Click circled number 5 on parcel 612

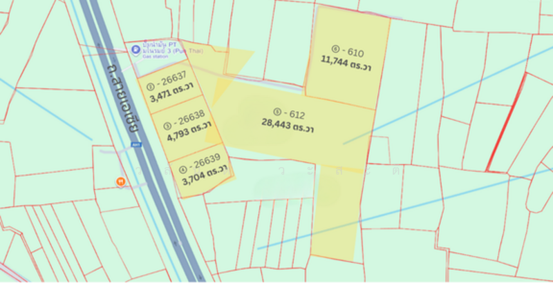(x=276, y=113)
